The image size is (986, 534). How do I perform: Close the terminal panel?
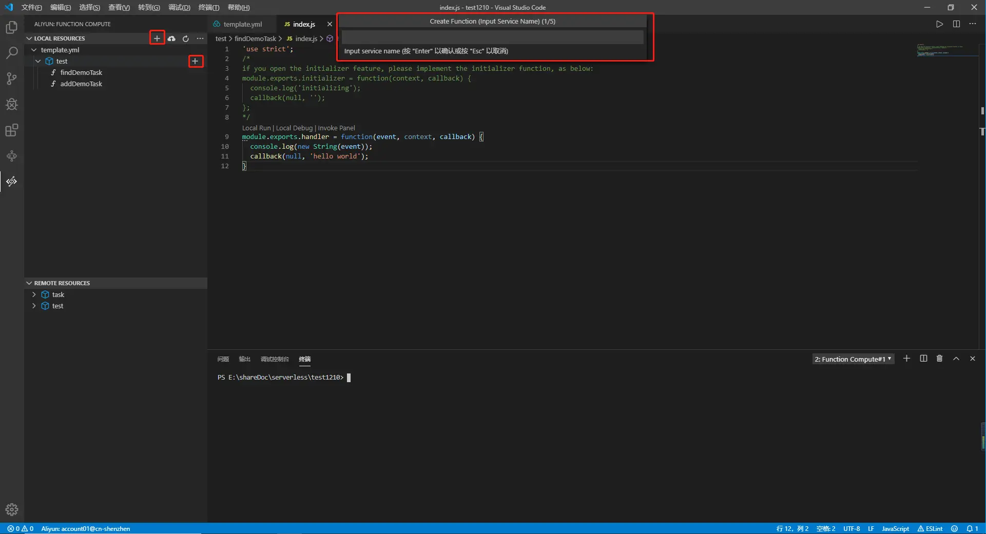coord(973,359)
